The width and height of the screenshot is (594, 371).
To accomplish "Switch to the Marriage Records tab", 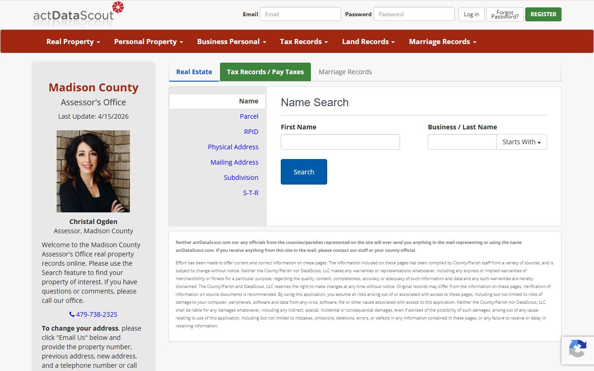I will tap(345, 72).
